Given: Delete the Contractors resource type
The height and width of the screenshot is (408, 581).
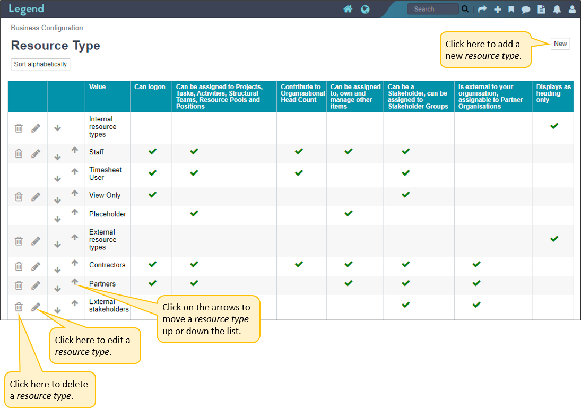Looking at the screenshot, I should pyautogui.click(x=19, y=266).
